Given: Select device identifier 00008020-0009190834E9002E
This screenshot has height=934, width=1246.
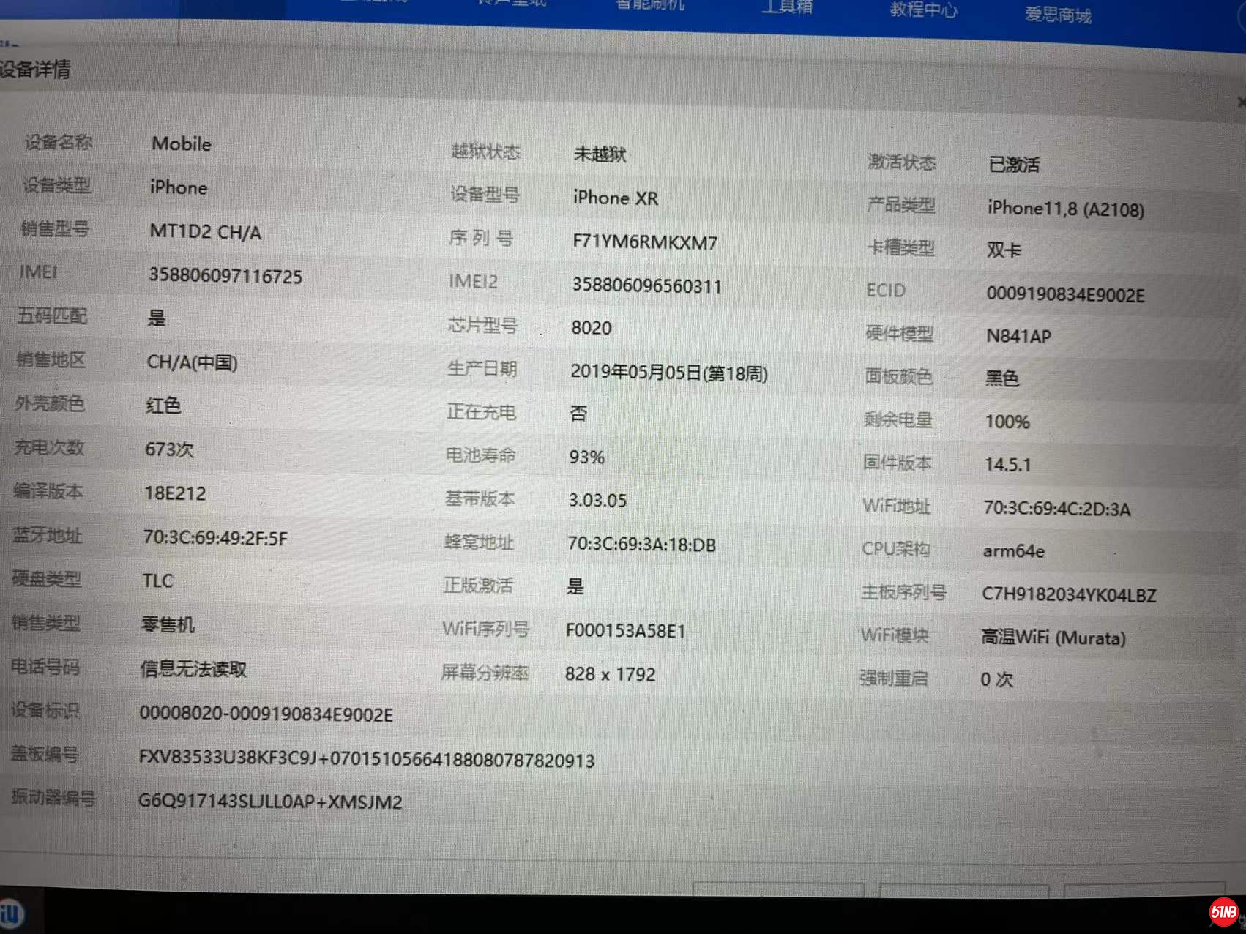Looking at the screenshot, I should point(266,714).
